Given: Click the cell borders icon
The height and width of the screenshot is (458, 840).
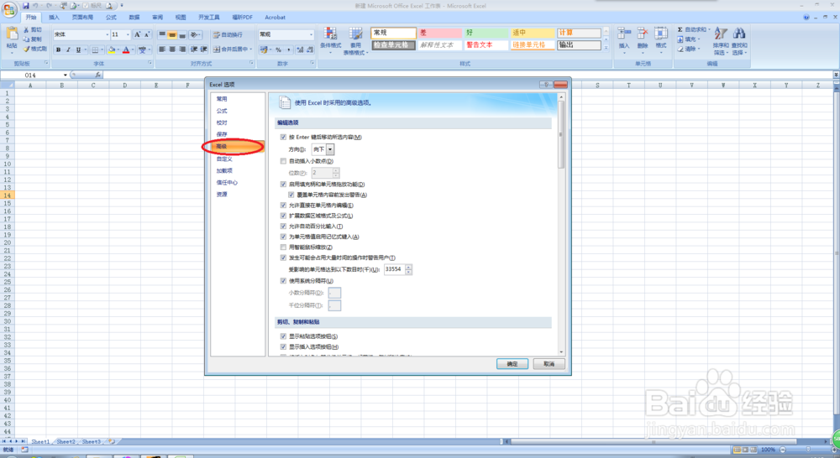Looking at the screenshot, I should click(95, 49).
